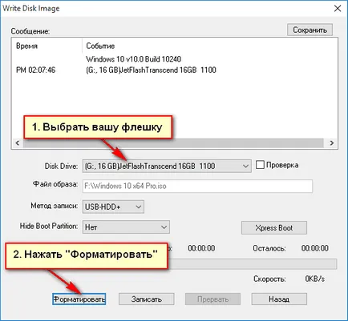Select the log time entry 'PM 02:07:46'
Screen dimensions: 348x321
36,70
